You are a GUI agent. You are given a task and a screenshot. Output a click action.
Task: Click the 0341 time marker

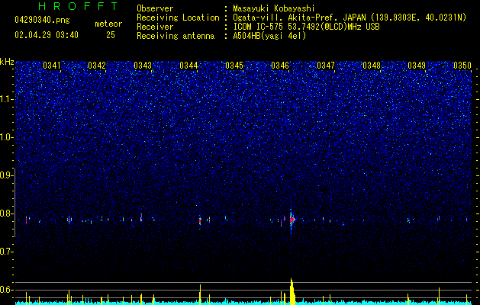52,66
